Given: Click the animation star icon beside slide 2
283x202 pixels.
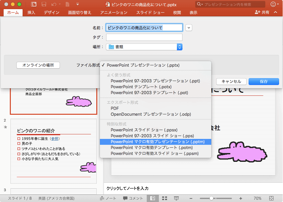Looking at the screenshot, I should pyautogui.click(x=6, y=127).
